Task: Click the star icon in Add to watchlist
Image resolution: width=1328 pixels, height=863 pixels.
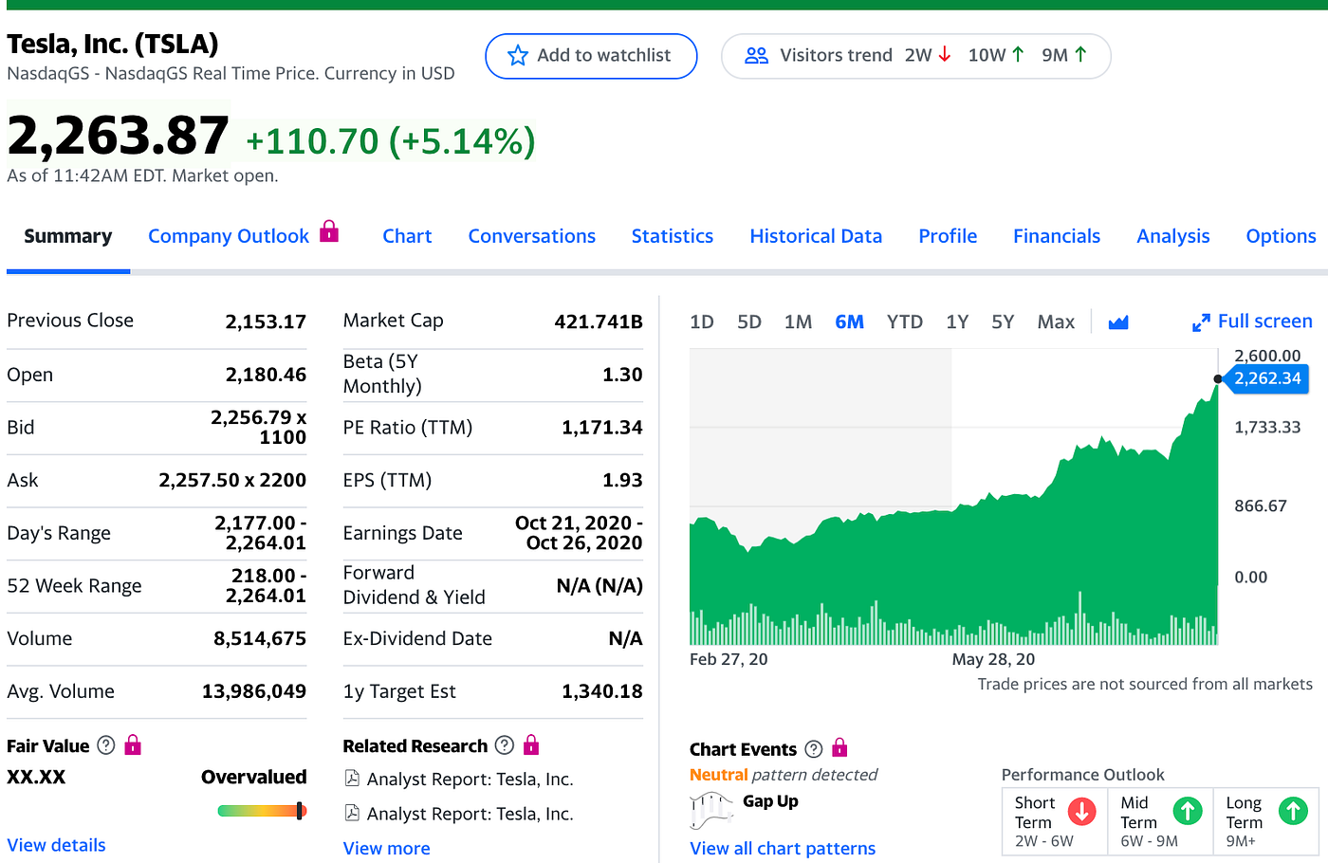Action: 517,56
